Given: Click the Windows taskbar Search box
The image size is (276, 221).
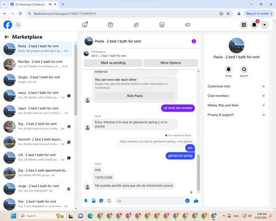Looking at the screenshot, I should (x=42, y=216).
